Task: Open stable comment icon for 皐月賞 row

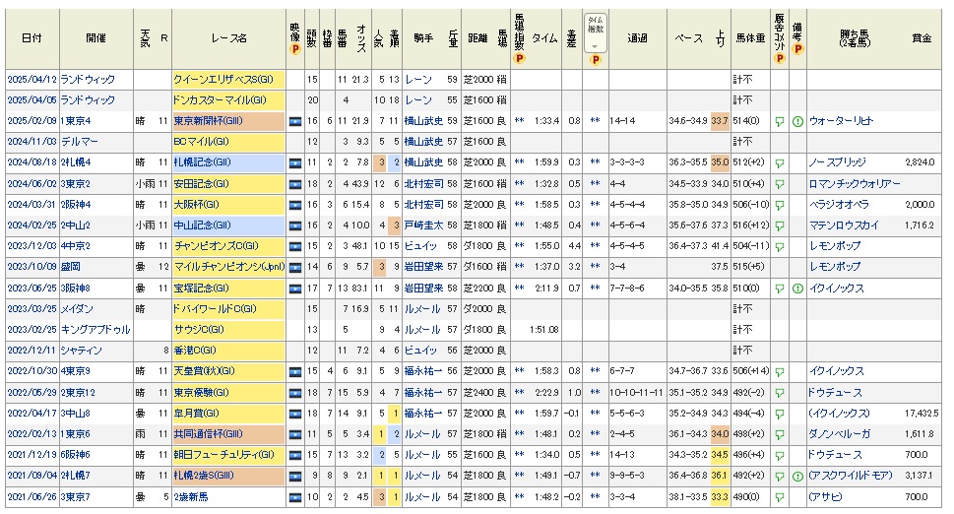Action: (x=780, y=414)
